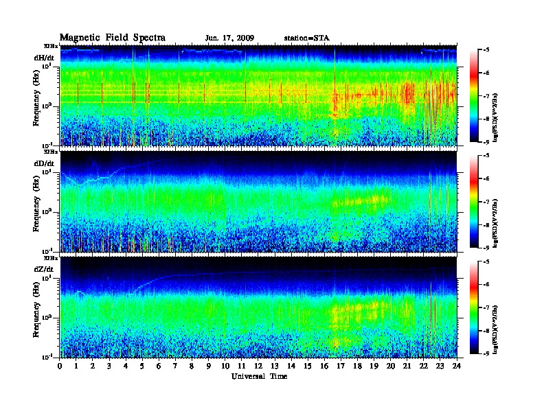544x420 pixels.
Task: Click the color bar beside the dZ/dt panel
Action: [474, 307]
